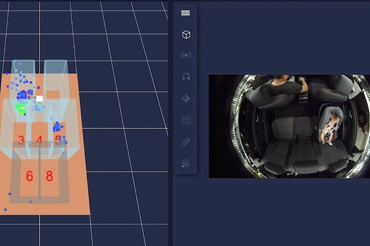Toggle the radar signal broadcast icon
The height and width of the screenshot is (246, 370).
coord(186,55)
